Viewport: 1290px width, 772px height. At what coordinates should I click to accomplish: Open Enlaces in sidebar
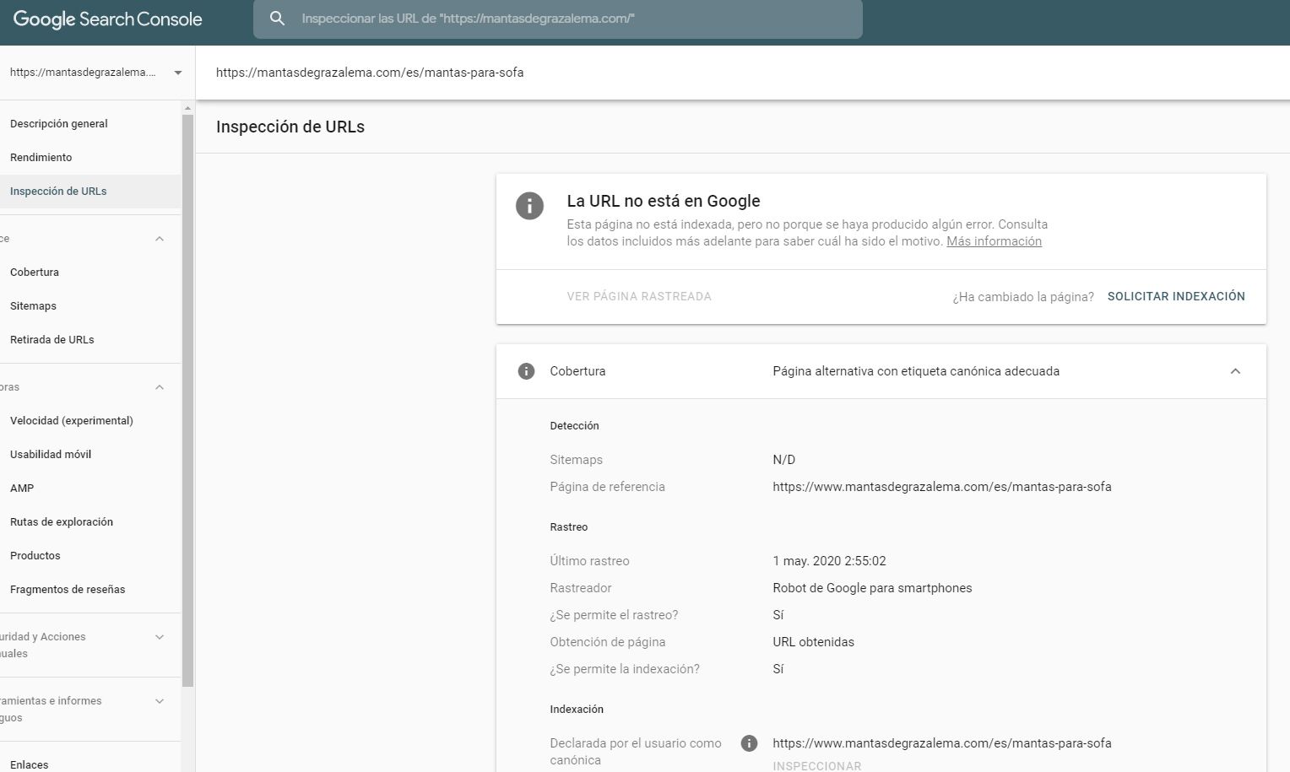coord(30,764)
